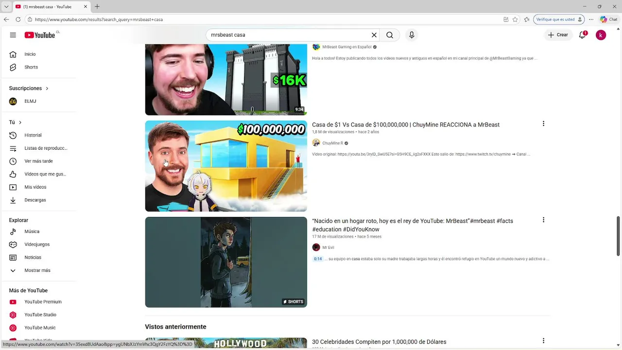Open 30 Celebridades Compiten title
622x350 pixels.
(379, 342)
